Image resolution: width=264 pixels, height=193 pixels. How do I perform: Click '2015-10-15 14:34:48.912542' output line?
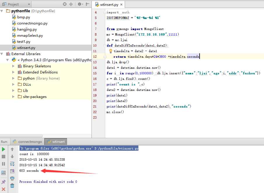coord(42,165)
